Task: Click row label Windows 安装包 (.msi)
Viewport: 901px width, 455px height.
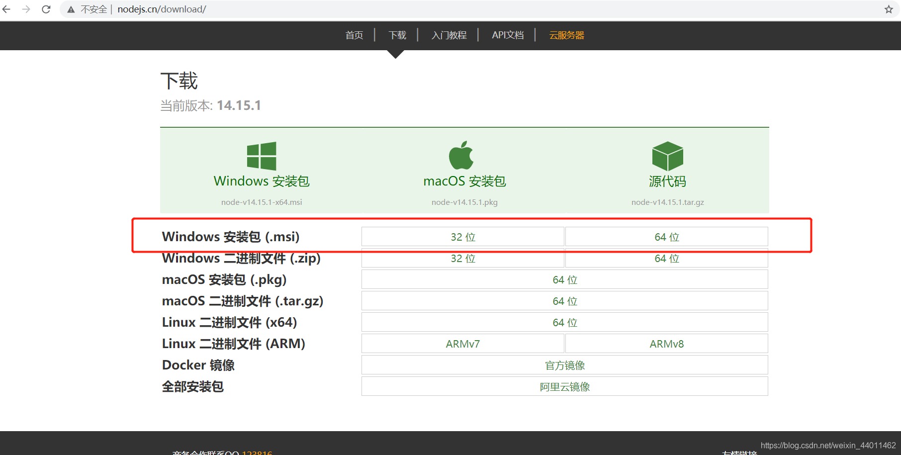Action: pyautogui.click(x=231, y=237)
